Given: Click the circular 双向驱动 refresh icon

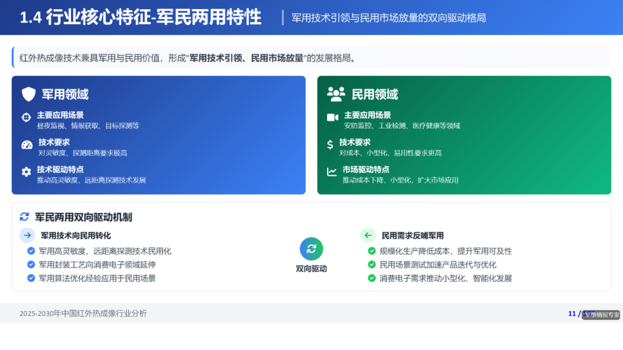Looking at the screenshot, I should click(x=311, y=249).
